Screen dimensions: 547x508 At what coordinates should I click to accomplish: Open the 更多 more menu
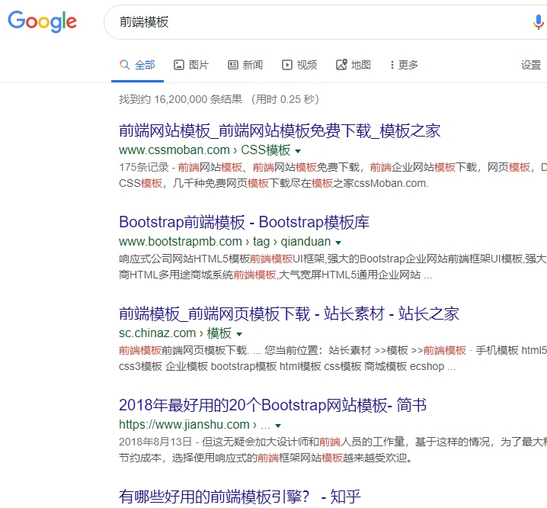click(404, 65)
